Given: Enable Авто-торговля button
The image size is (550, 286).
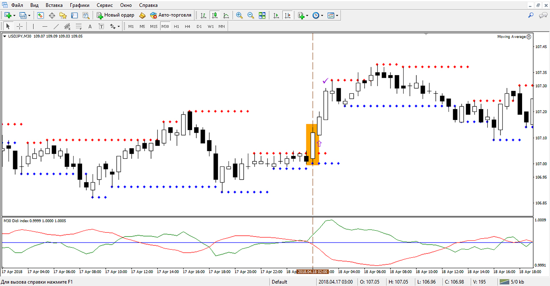Looking at the screenshot, I should pyautogui.click(x=171, y=15).
